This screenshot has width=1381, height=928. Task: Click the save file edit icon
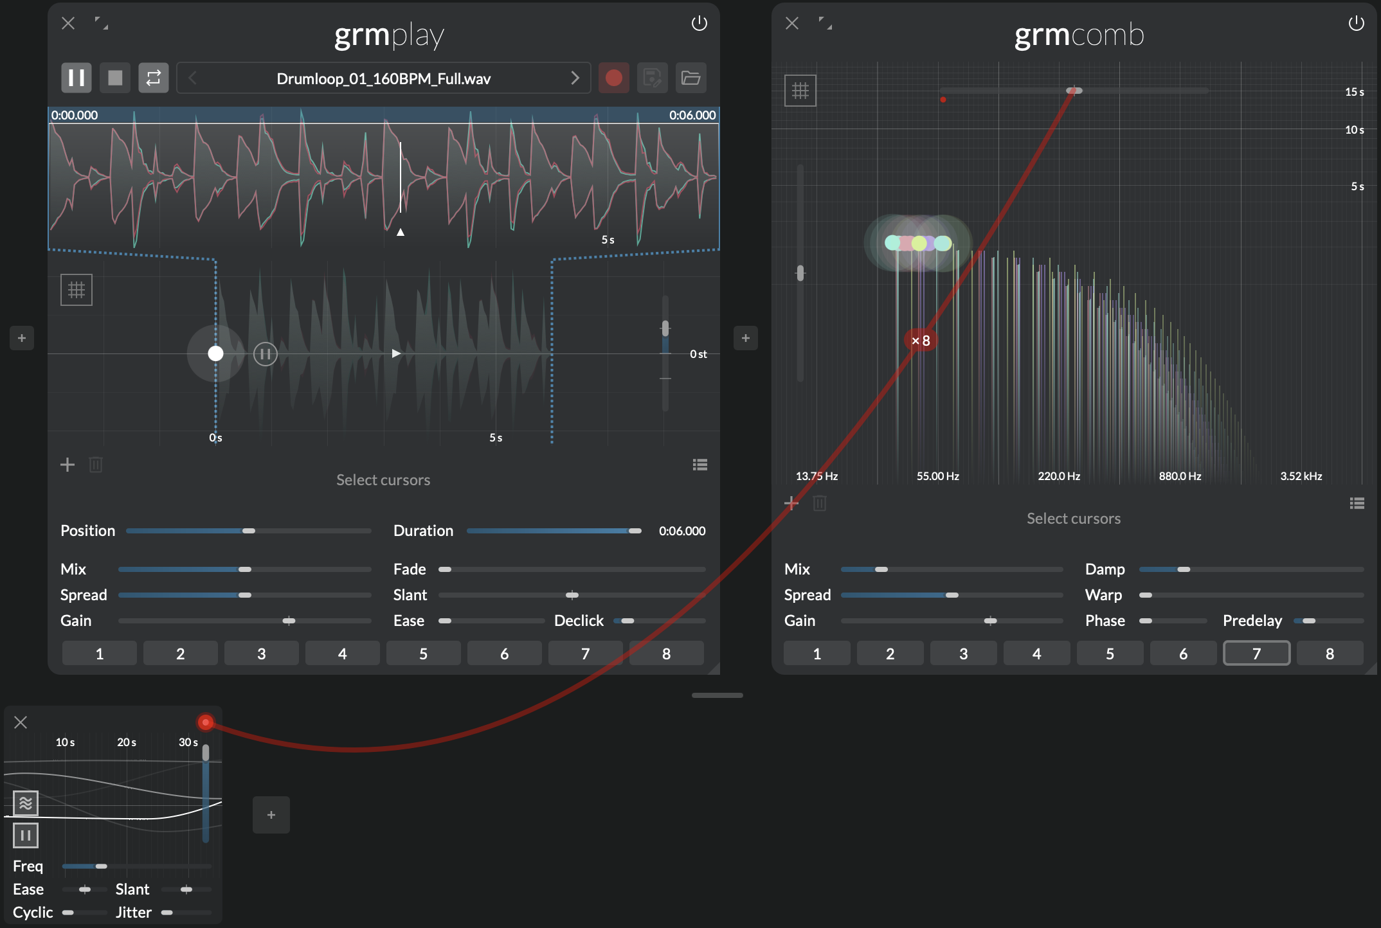click(x=652, y=78)
